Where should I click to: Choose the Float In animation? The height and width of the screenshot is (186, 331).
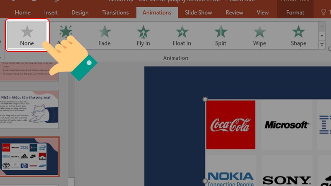[182, 35]
